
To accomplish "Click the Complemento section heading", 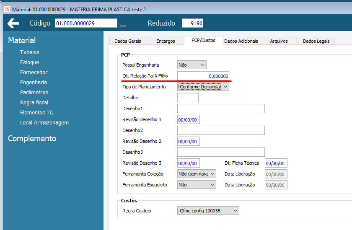I will point(32,138).
